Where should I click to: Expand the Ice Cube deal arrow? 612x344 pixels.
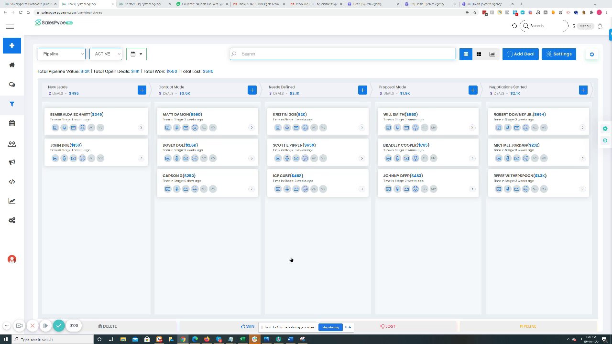[362, 189]
